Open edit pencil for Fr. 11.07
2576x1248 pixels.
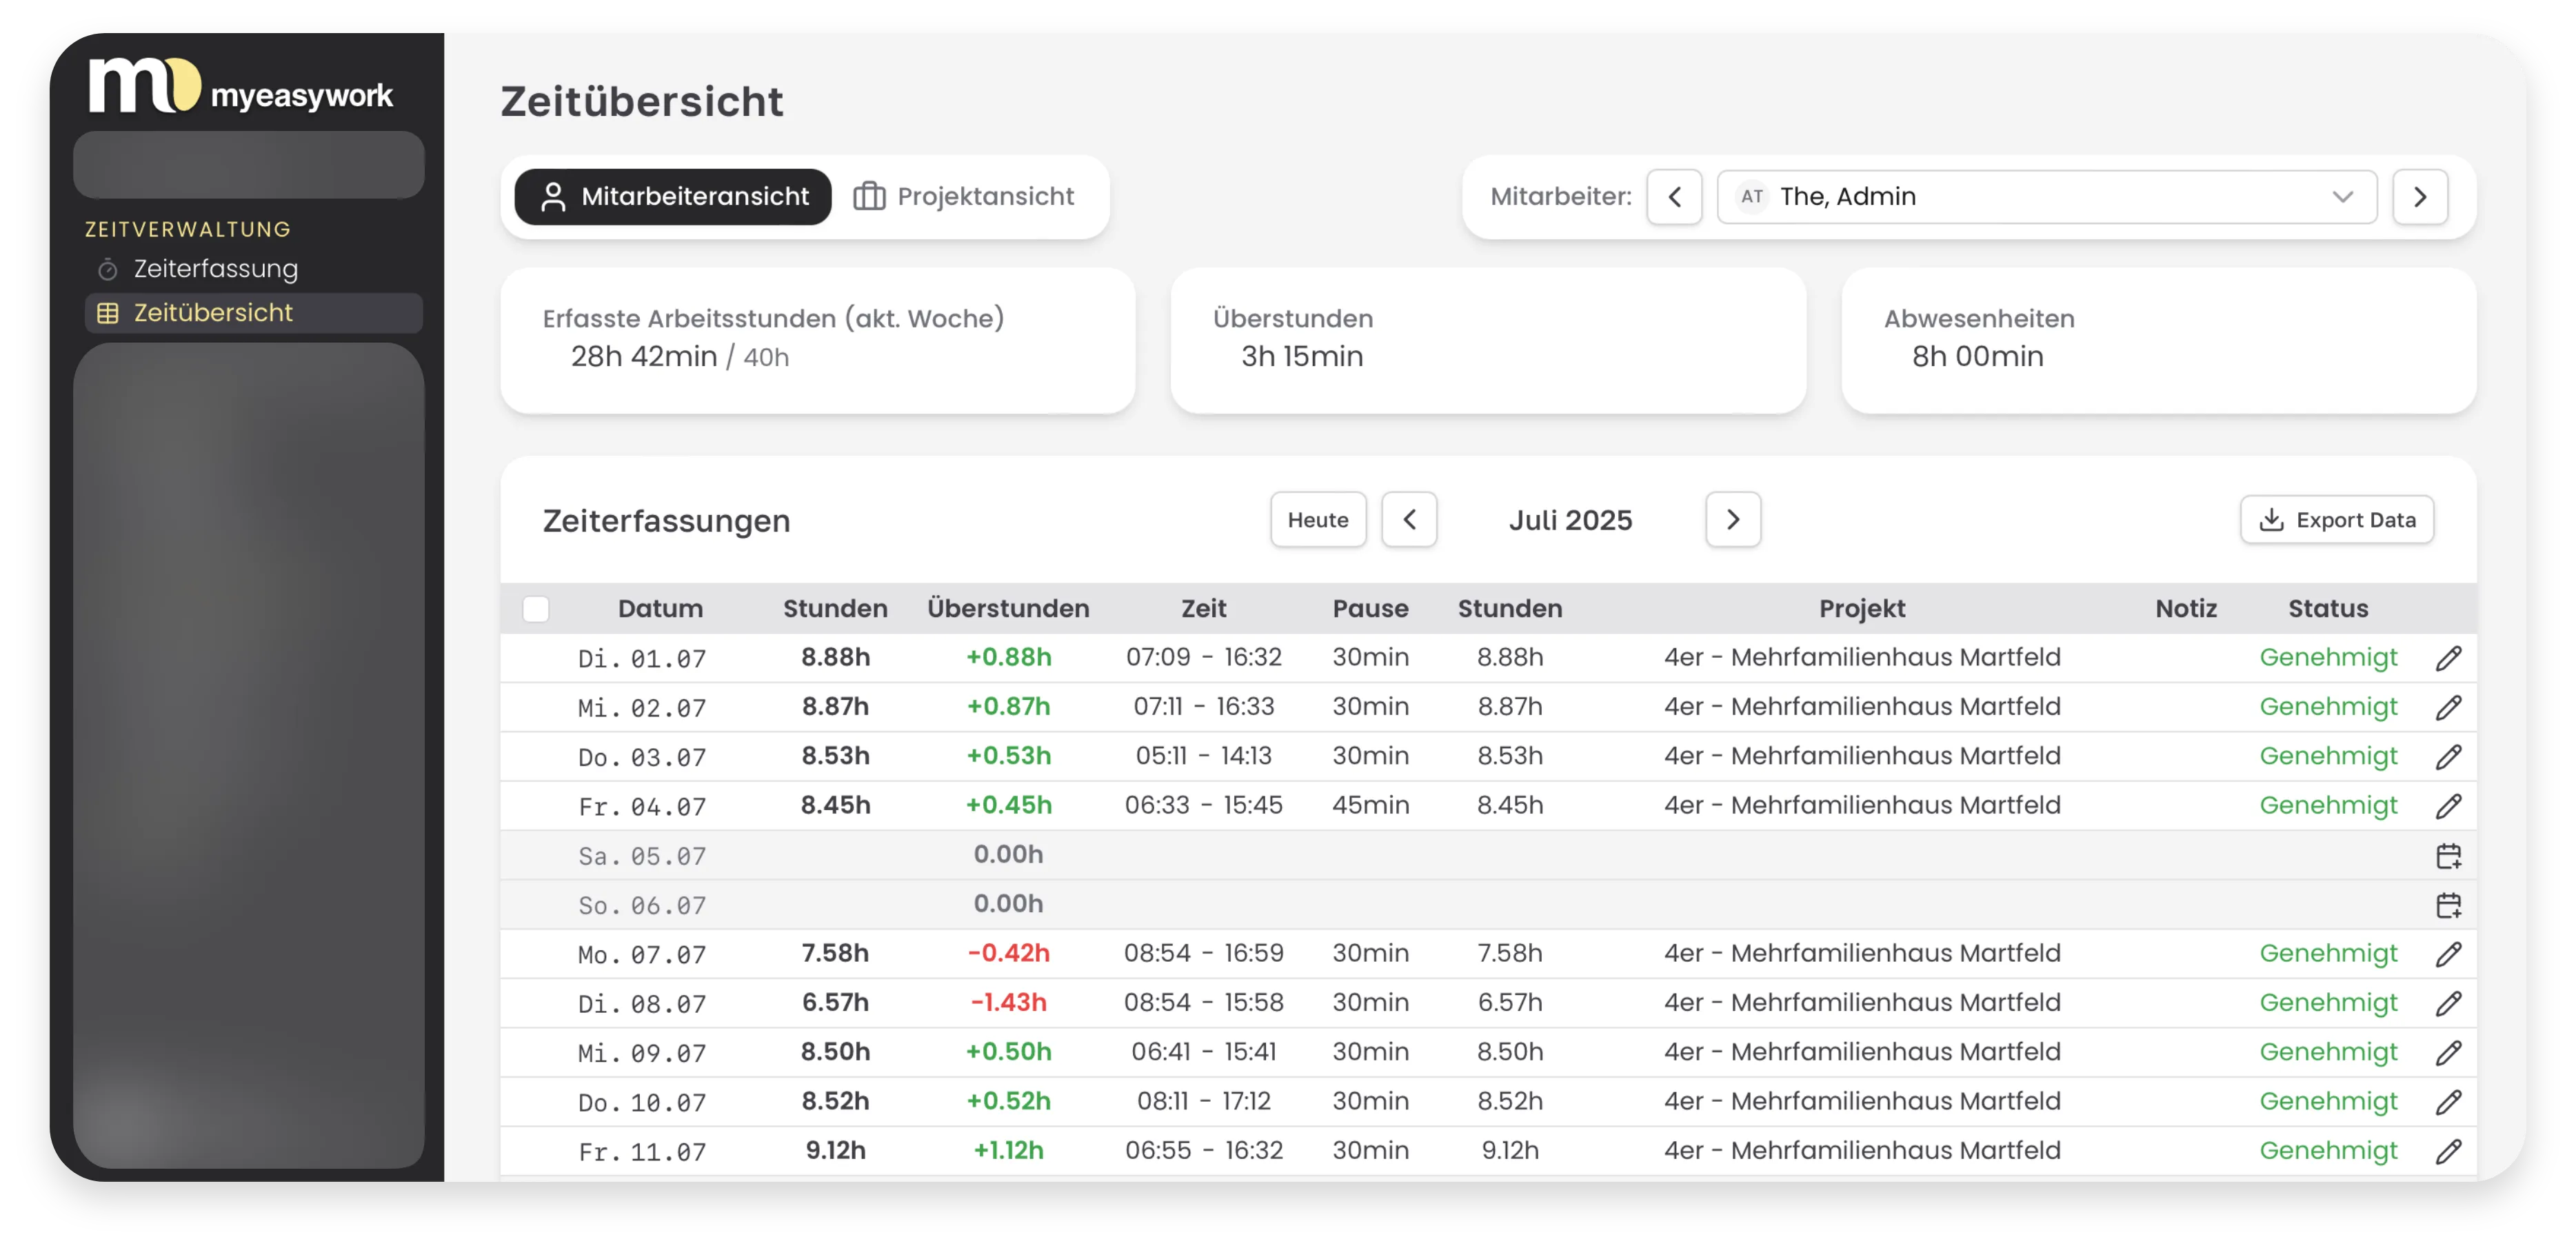[2448, 1151]
